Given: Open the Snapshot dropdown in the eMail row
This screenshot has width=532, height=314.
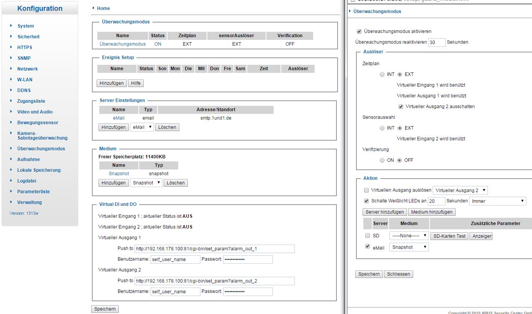Looking at the screenshot, I should tap(409, 247).
